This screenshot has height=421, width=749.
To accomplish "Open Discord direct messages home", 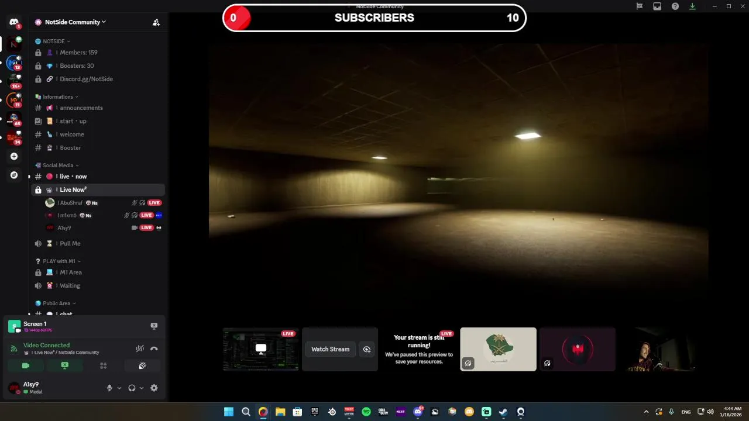I will click(14, 22).
